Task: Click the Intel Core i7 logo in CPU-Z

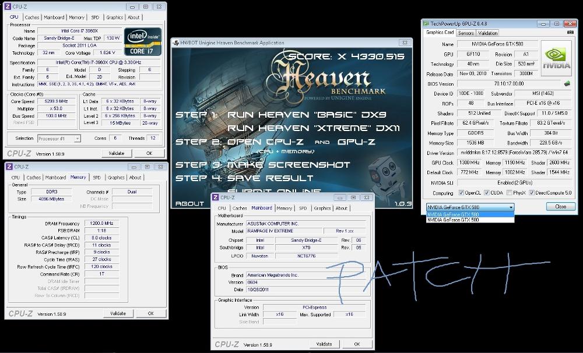Action: point(143,41)
